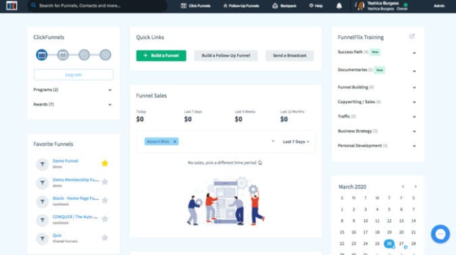Click the Blank Home Page funnel icon
This screenshot has height=255, width=456.
(43, 202)
